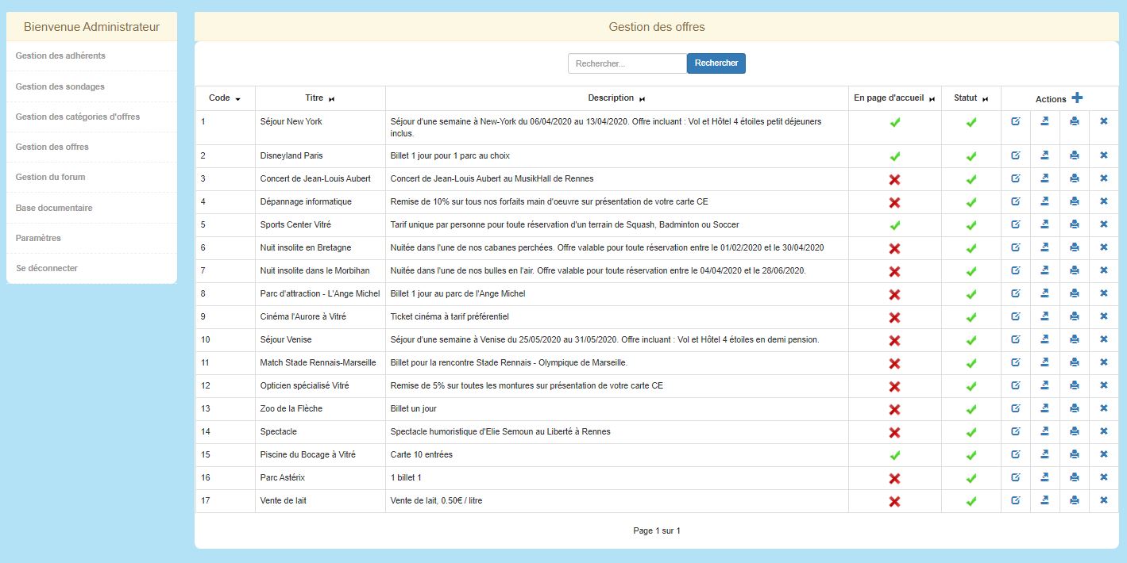Sort by the Statut column sort arrow
Viewport: 1127px width, 563px height.
[x=986, y=99]
